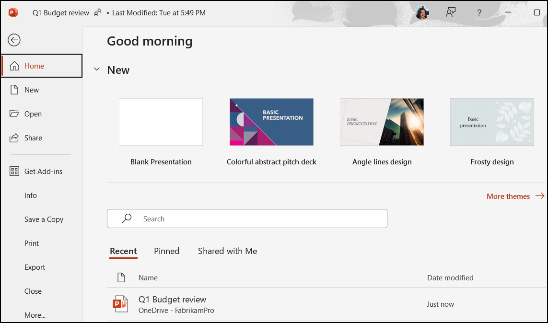Select the Recent tab
The width and height of the screenshot is (548, 323).
click(x=123, y=251)
